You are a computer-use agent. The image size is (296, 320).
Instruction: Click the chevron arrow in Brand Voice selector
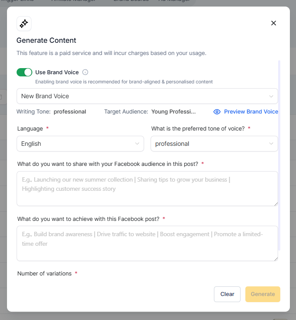271,96
